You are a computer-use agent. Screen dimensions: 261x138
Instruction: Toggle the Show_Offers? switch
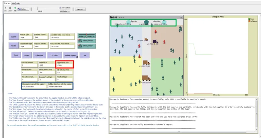click(87, 46)
